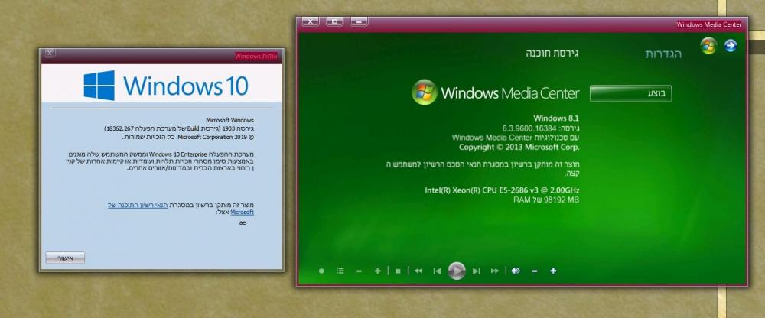The image size is (765, 318).
Task: Click the הגדרות heading in Media Center
Action: point(663,54)
